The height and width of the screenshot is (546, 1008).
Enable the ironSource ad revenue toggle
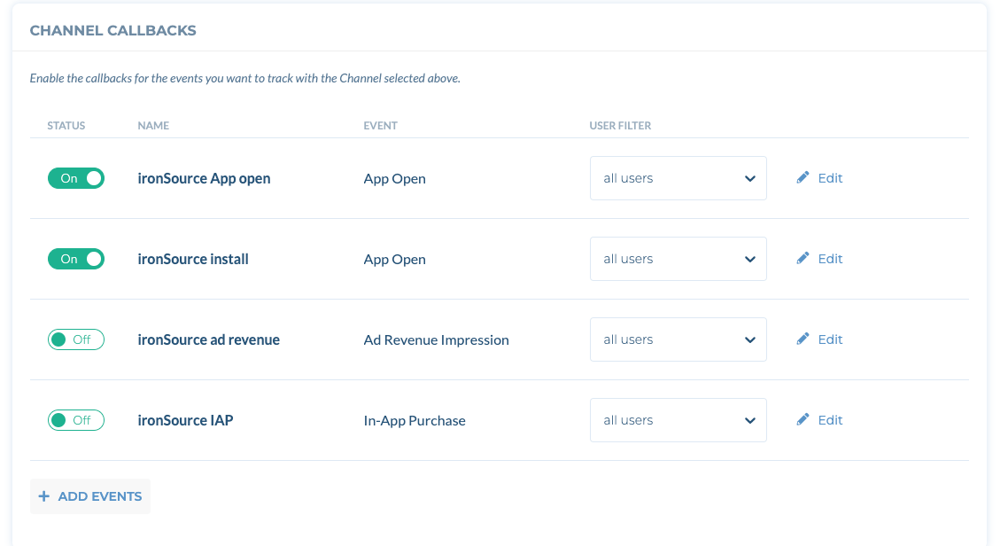click(76, 339)
